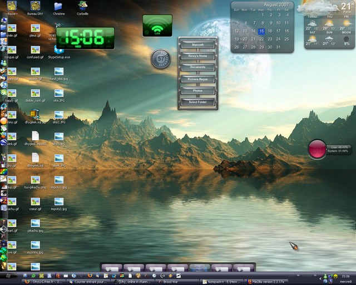356x285 pixels.
Task: Open the Photos folder button
Action: (x=197, y=91)
